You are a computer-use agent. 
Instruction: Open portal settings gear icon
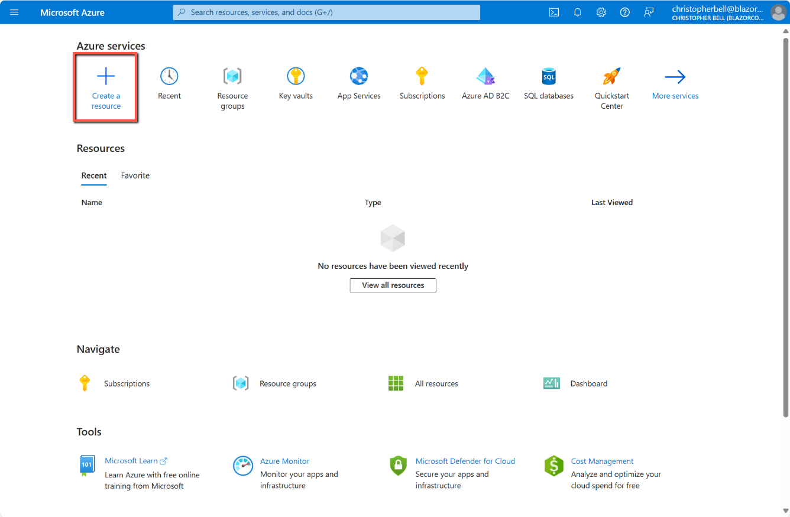click(x=601, y=12)
